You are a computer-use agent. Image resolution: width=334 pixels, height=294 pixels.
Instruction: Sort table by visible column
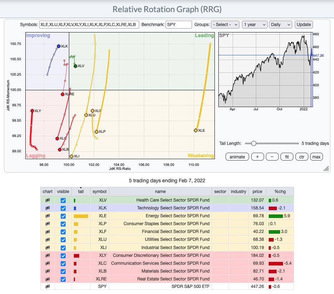[x=63, y=192]
